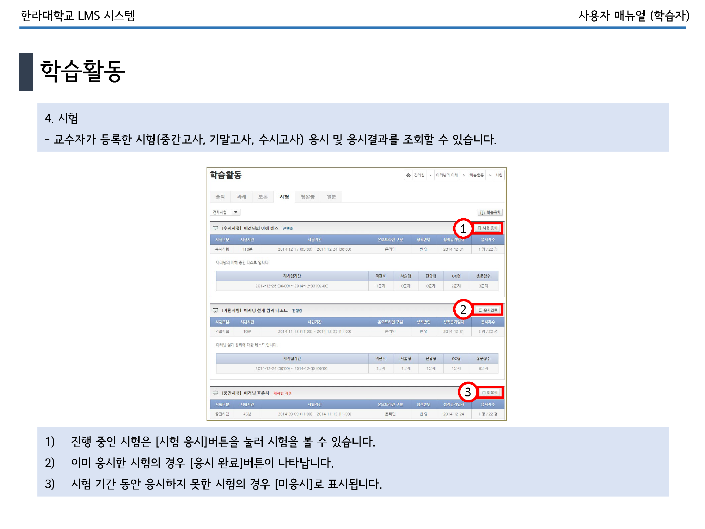Go to the 팀활동 tab
705x529 pixels.
click(307, 197)
